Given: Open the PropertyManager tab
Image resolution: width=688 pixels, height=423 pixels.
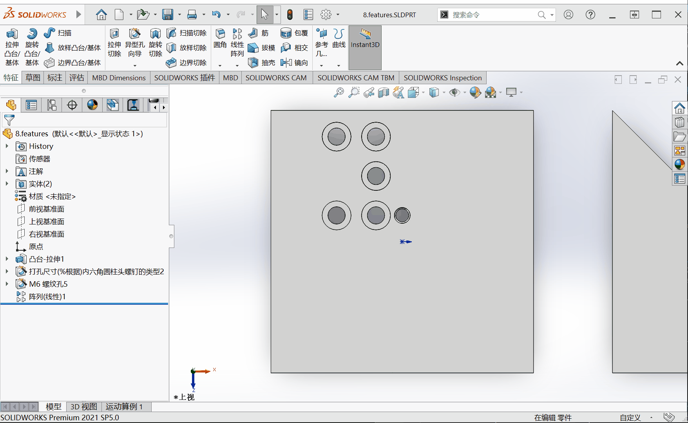Looking at the screenshot, I should tap(31, 105).
